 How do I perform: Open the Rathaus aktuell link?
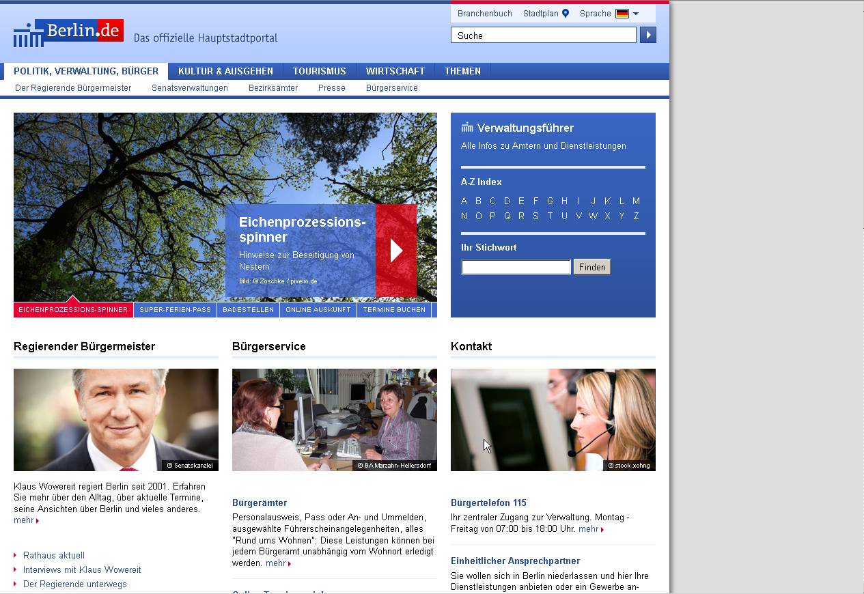point(54,555)
